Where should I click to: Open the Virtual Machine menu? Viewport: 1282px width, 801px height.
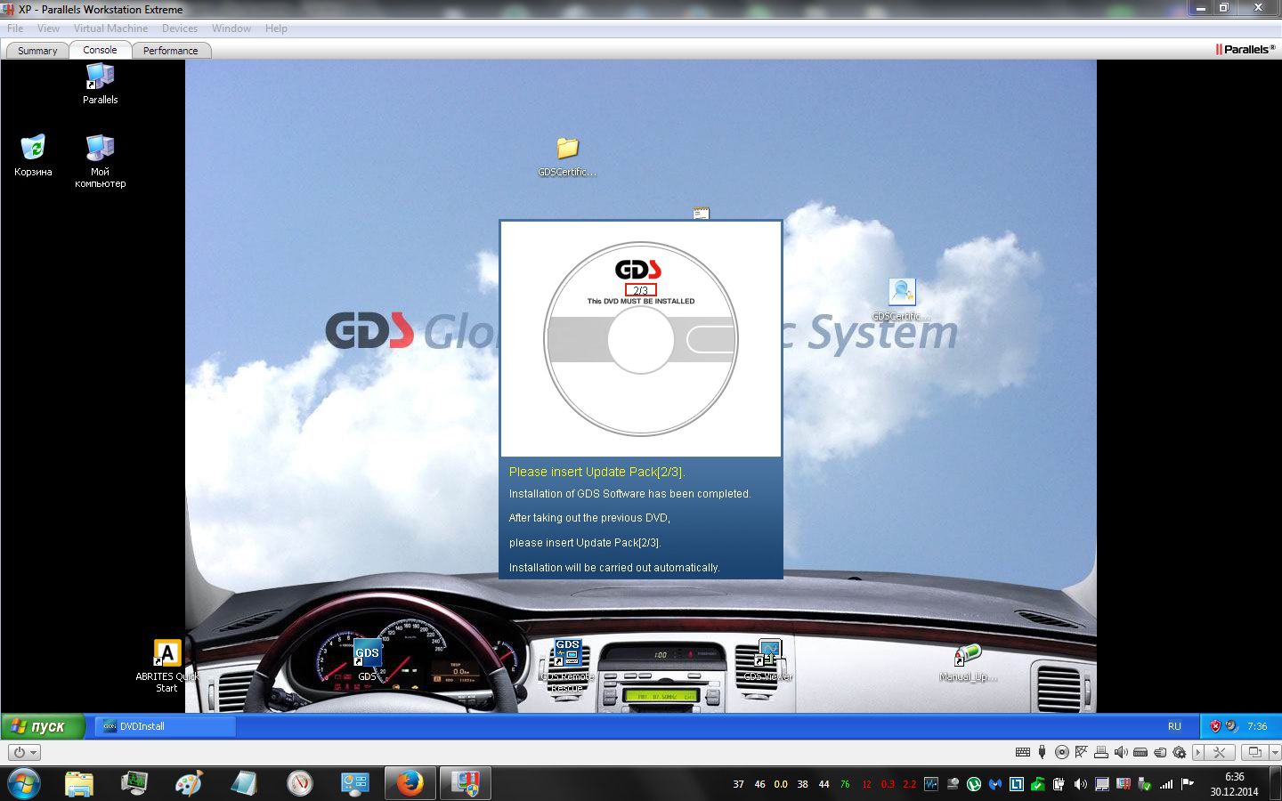click(x=110, y=28)
